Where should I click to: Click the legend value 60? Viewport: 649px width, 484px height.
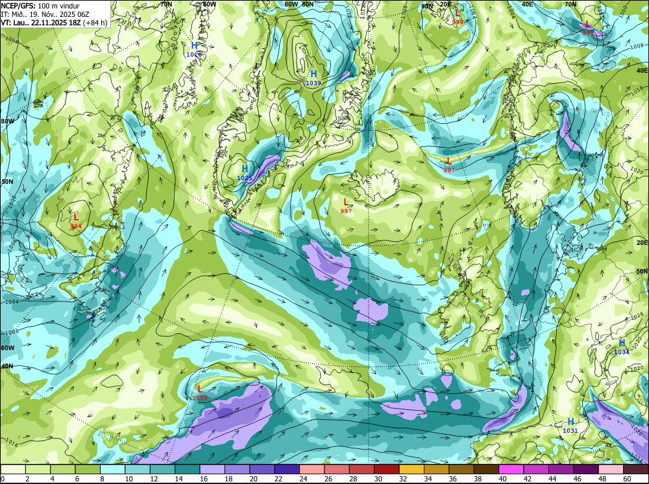(x=627, y=479)
